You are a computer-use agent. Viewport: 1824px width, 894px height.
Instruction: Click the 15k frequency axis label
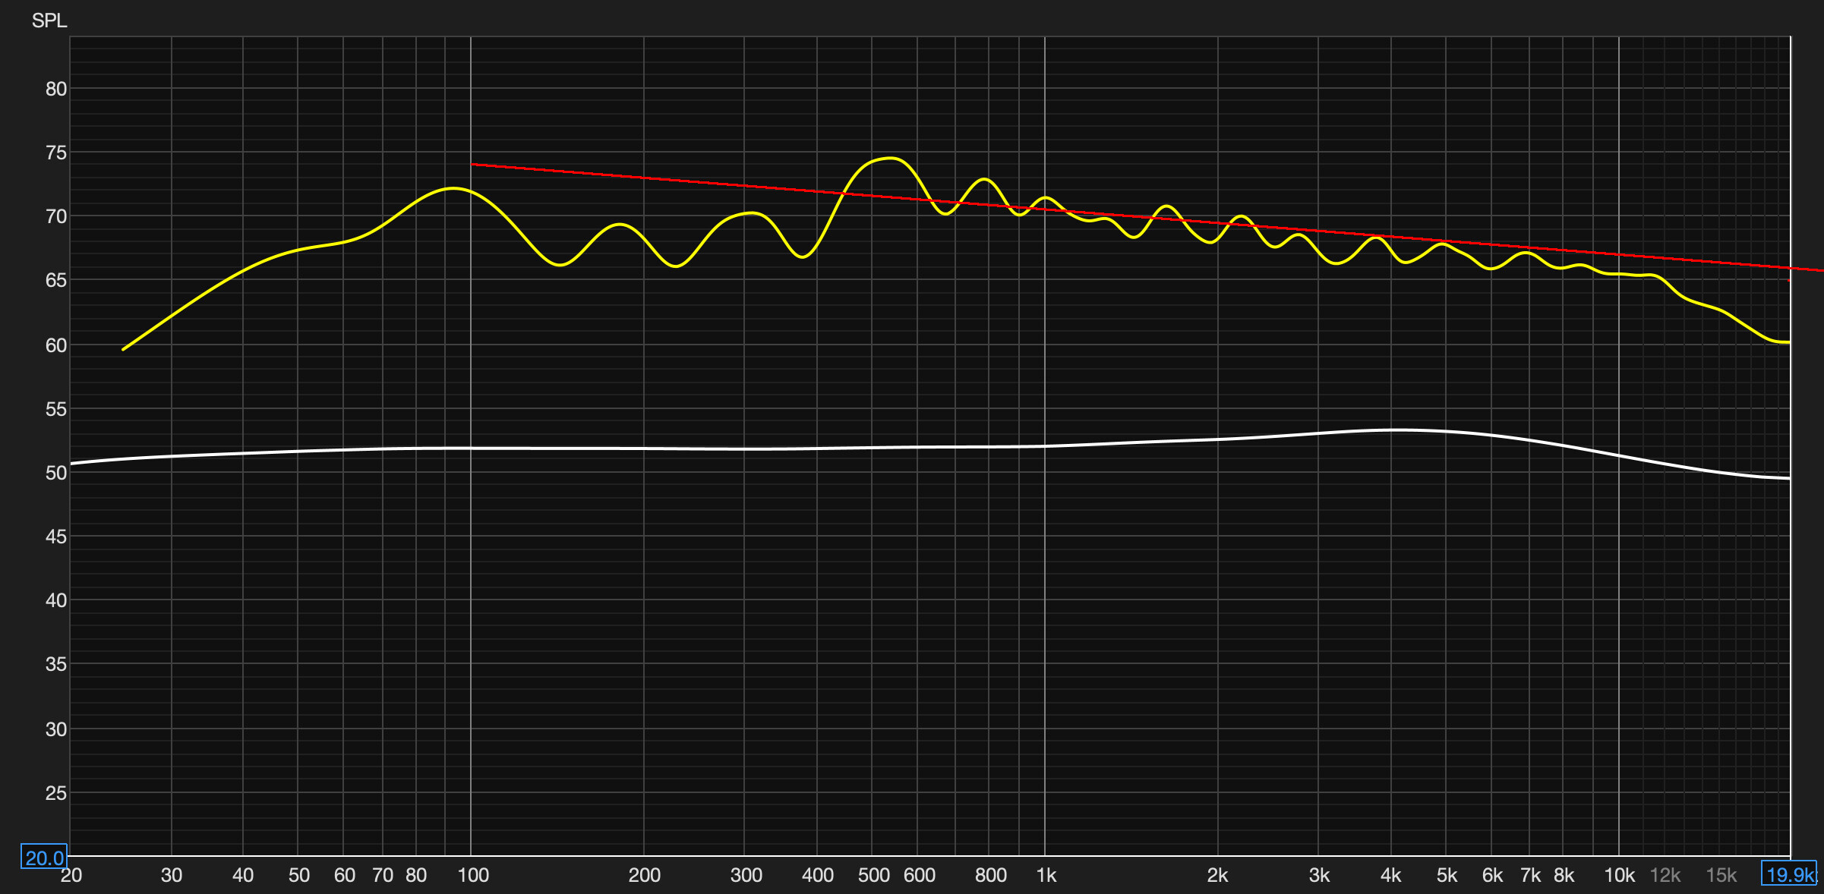pos(1721,875)
